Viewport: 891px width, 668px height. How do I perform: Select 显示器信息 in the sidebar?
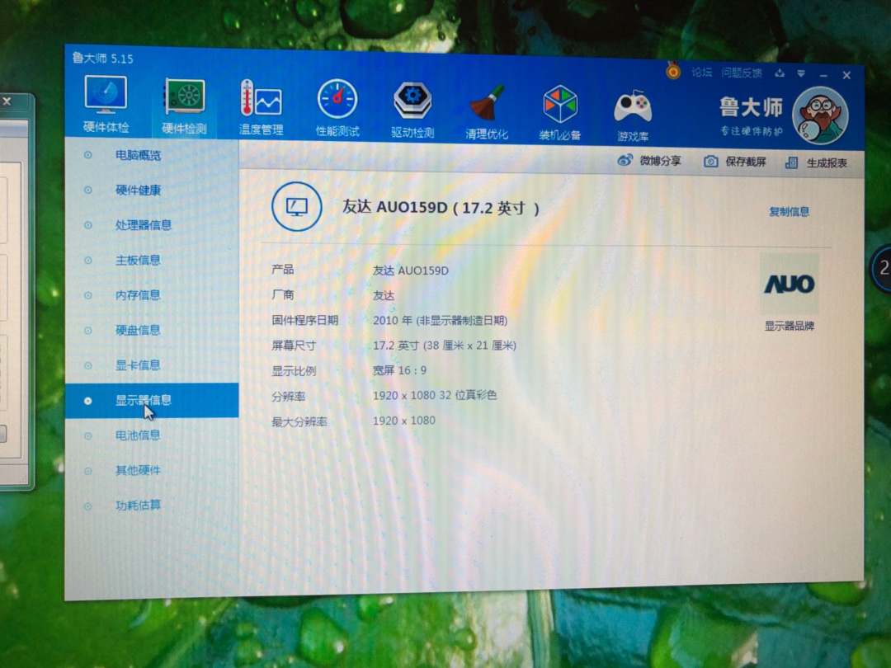tap(152, 401)
